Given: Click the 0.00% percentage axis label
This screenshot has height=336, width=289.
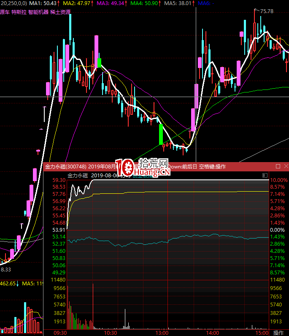Looking at the screenshot, I should point(277,230).
